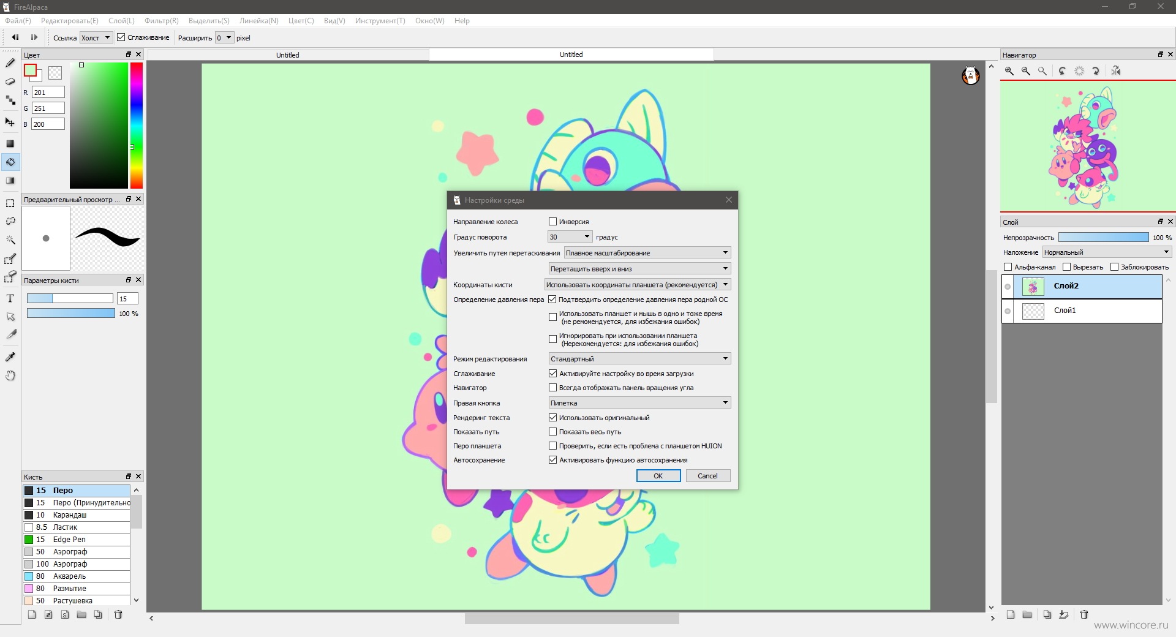Toggle Подтвердить определение давления пера checkbox

(552, 300)
